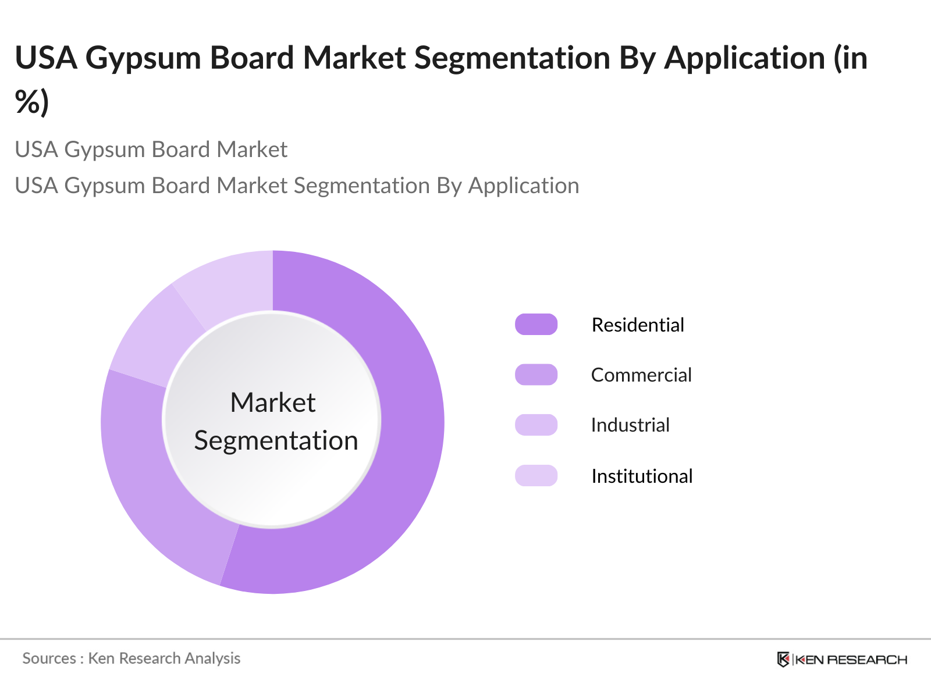Click the horizontal divider above the footer
This screenshot has height=698, width=931.
(465, 639)
